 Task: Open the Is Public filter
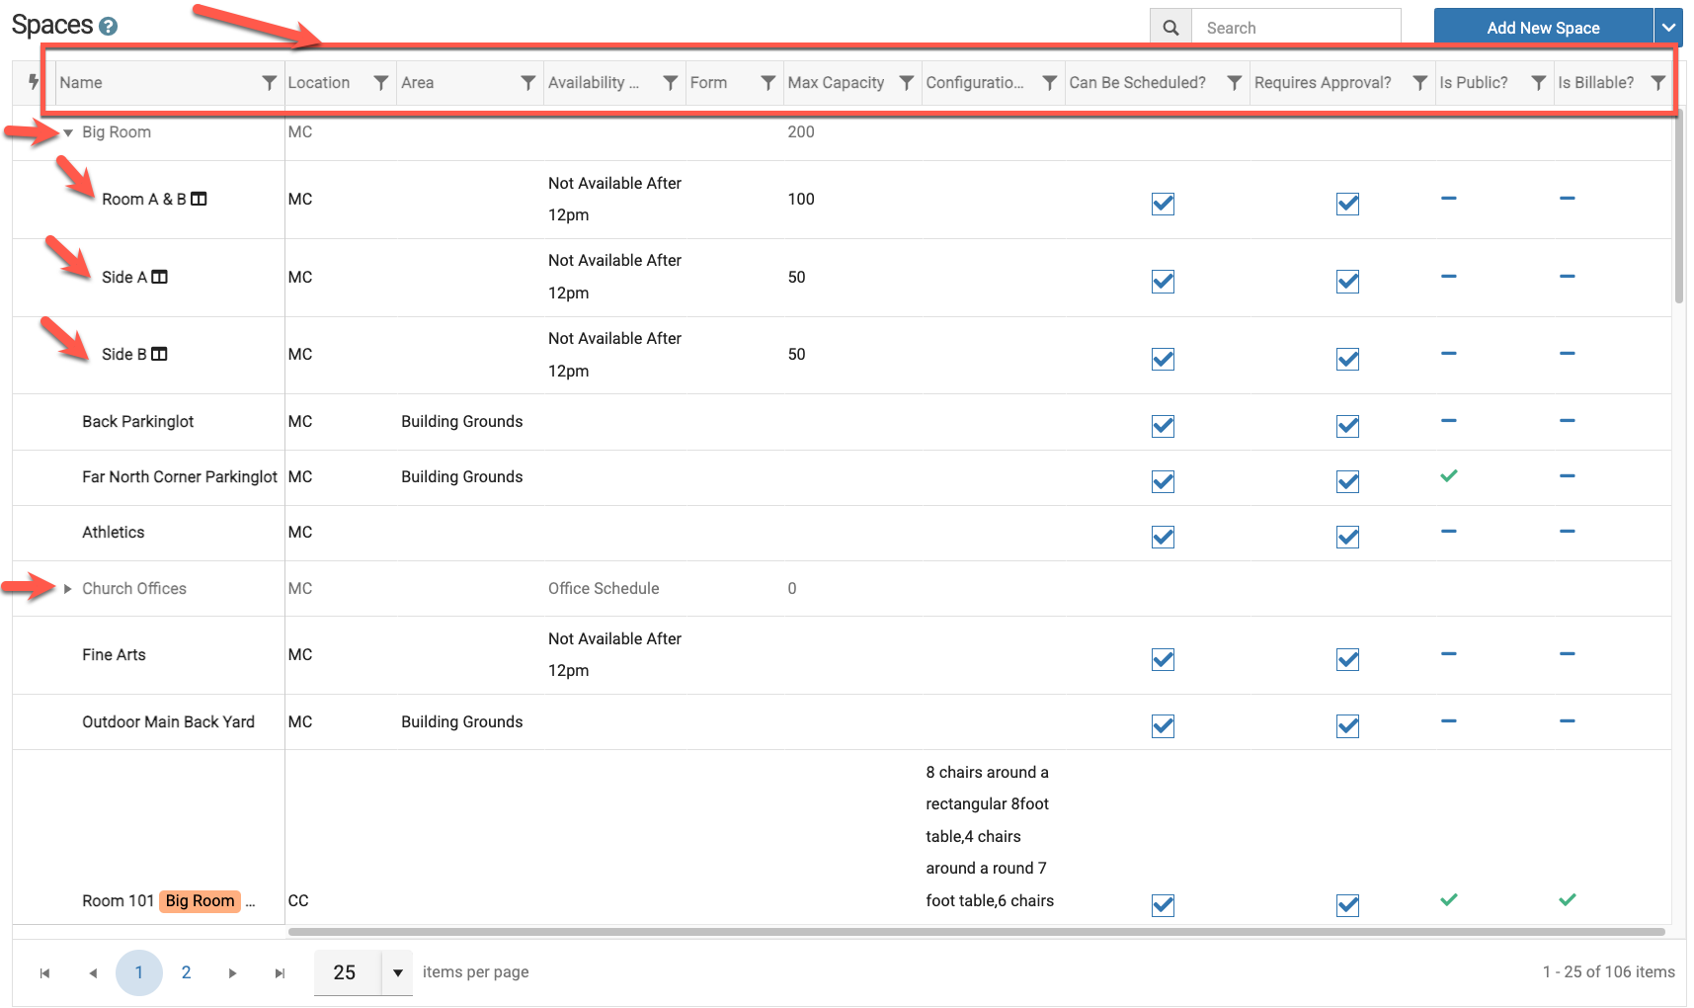coord(1538,83)
